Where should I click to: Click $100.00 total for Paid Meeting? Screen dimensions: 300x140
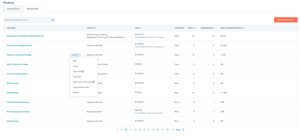(138, 93)
